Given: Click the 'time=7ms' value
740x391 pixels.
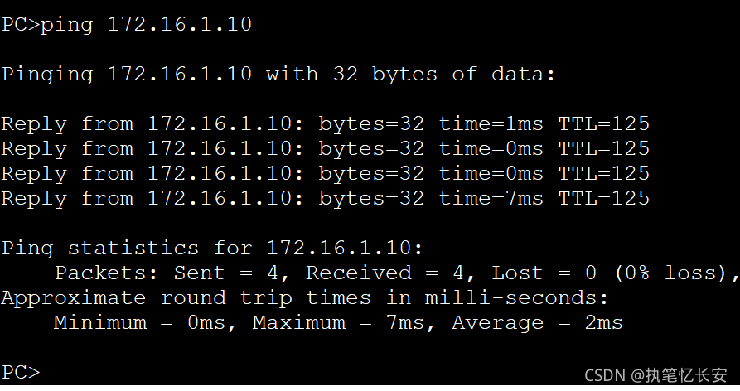Looking at the screenshot, I should click(491, 199).
